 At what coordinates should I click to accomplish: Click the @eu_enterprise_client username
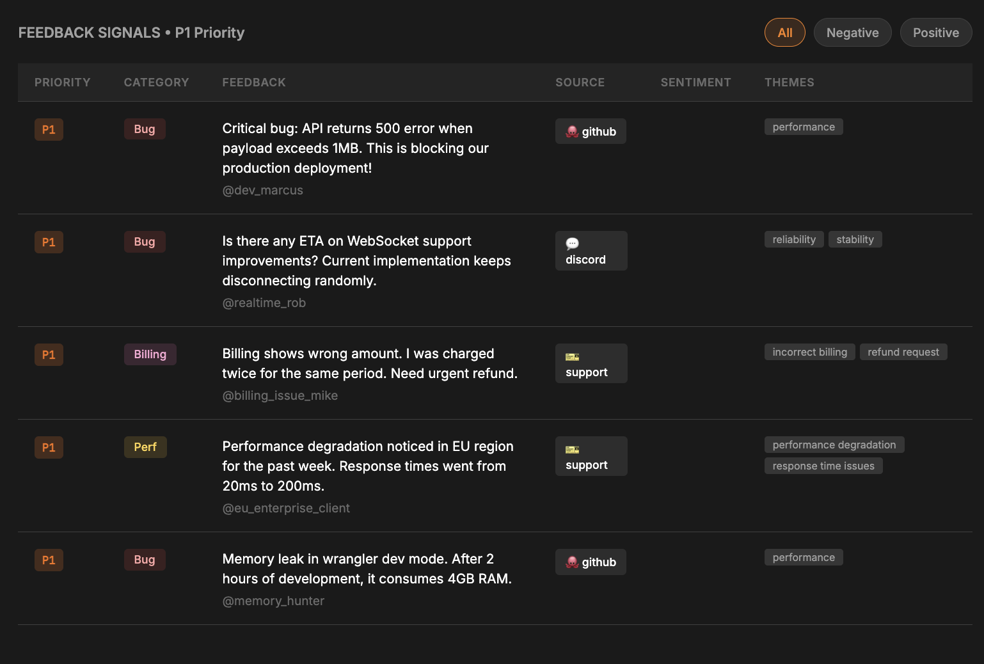click(286, 509)
